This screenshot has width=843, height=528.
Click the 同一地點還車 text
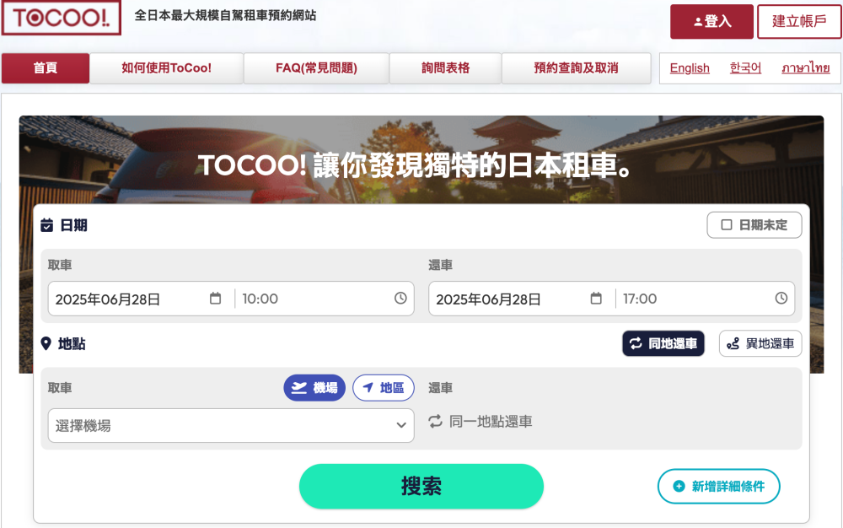pyautogui.click(x=491, y=422)
